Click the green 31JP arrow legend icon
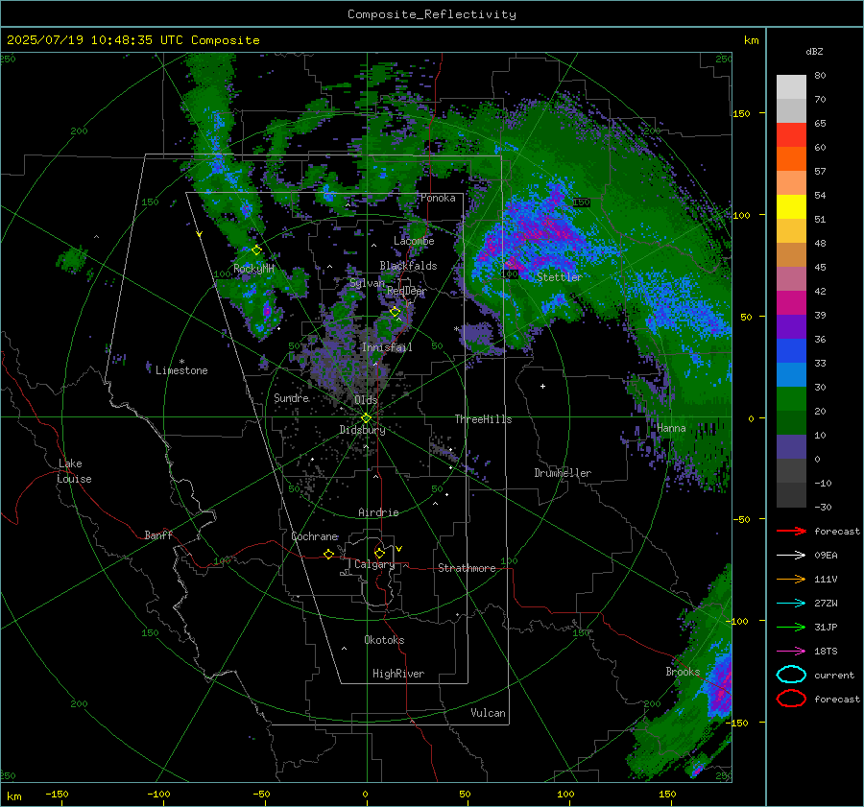 (x=791, y=627)
